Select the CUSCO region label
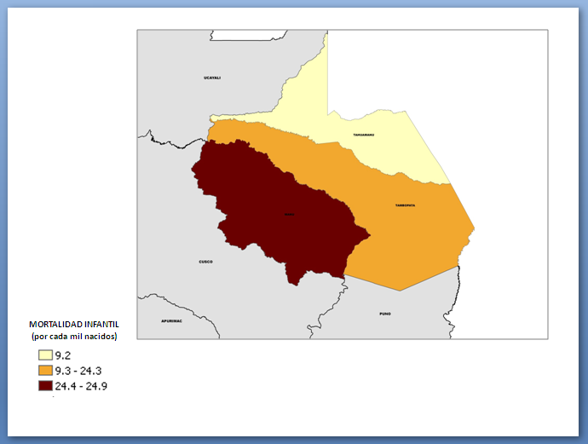Viewport: 588px width, 444px height. [x=205, y=262]
